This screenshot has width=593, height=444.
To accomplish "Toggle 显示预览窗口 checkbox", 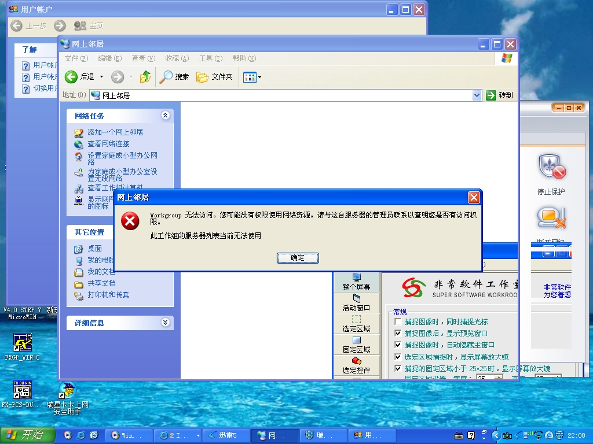I will pos(398,333).
